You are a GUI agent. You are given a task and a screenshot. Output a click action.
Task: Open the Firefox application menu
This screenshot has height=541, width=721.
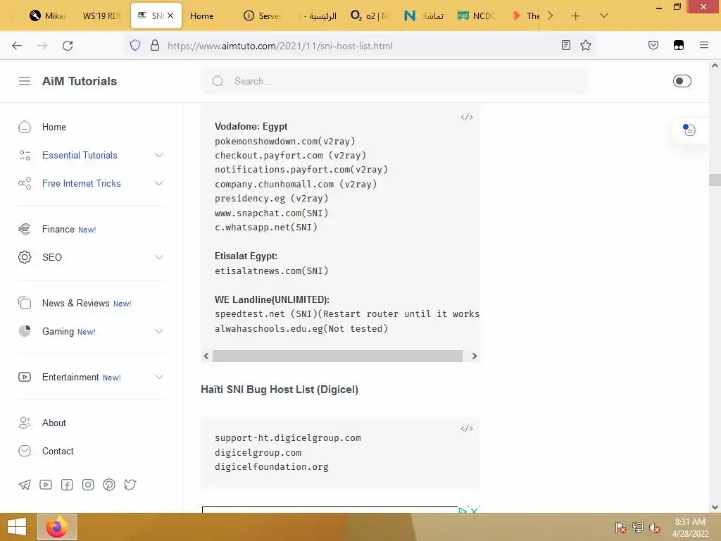pyautogui.click(x=704, y=45)
